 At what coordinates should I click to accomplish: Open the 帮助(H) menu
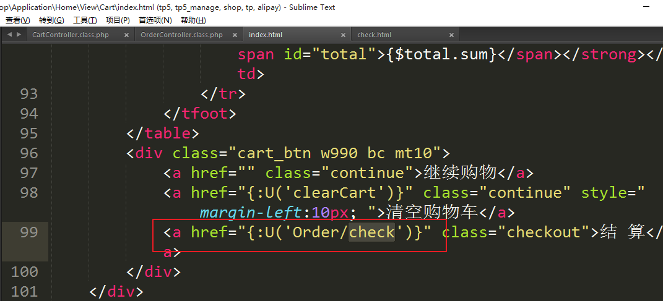point(193,20)
